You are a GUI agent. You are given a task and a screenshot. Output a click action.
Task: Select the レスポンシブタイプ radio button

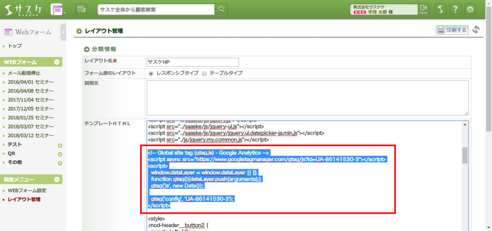pos(151,73)
